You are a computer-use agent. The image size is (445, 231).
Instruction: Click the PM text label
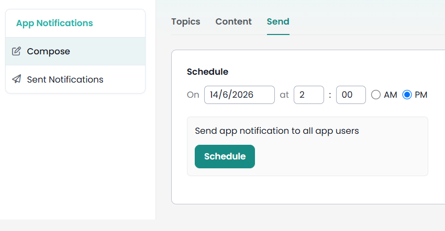click(421, 95)
